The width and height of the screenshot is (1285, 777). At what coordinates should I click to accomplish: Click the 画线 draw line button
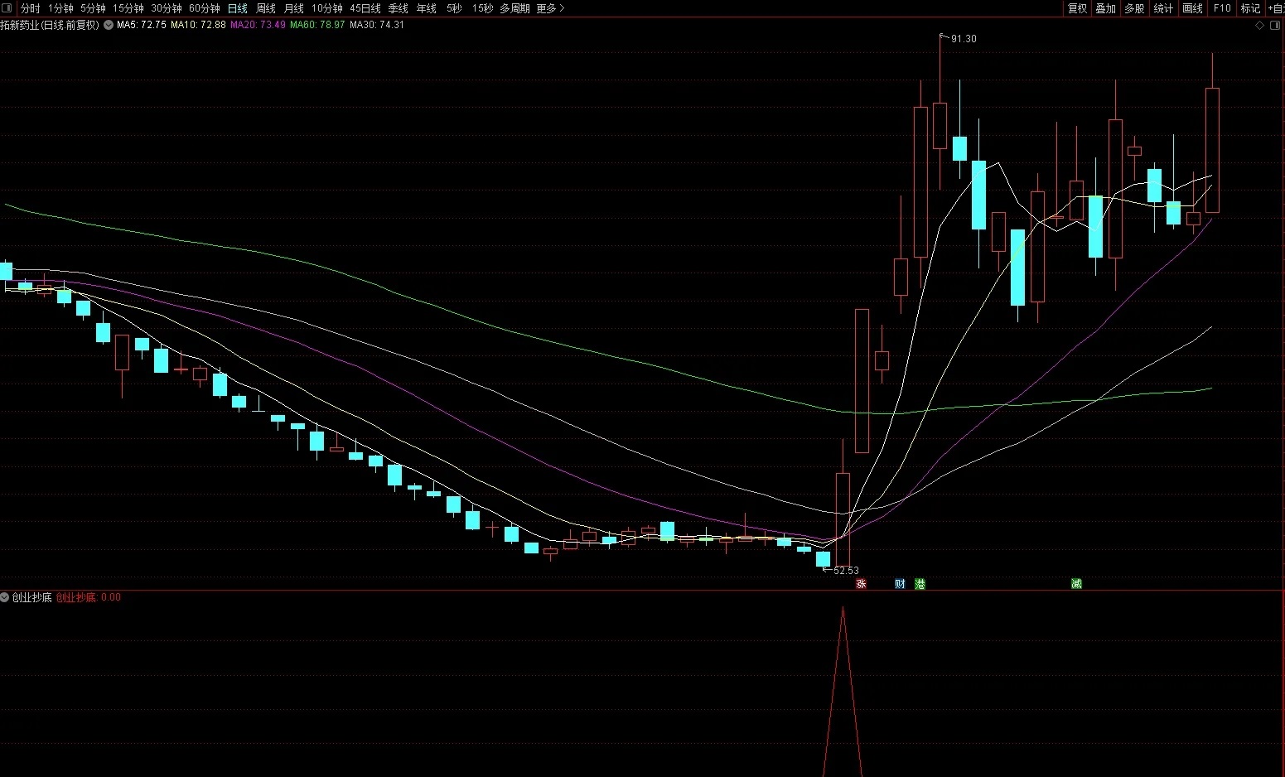pos(1192,8)
